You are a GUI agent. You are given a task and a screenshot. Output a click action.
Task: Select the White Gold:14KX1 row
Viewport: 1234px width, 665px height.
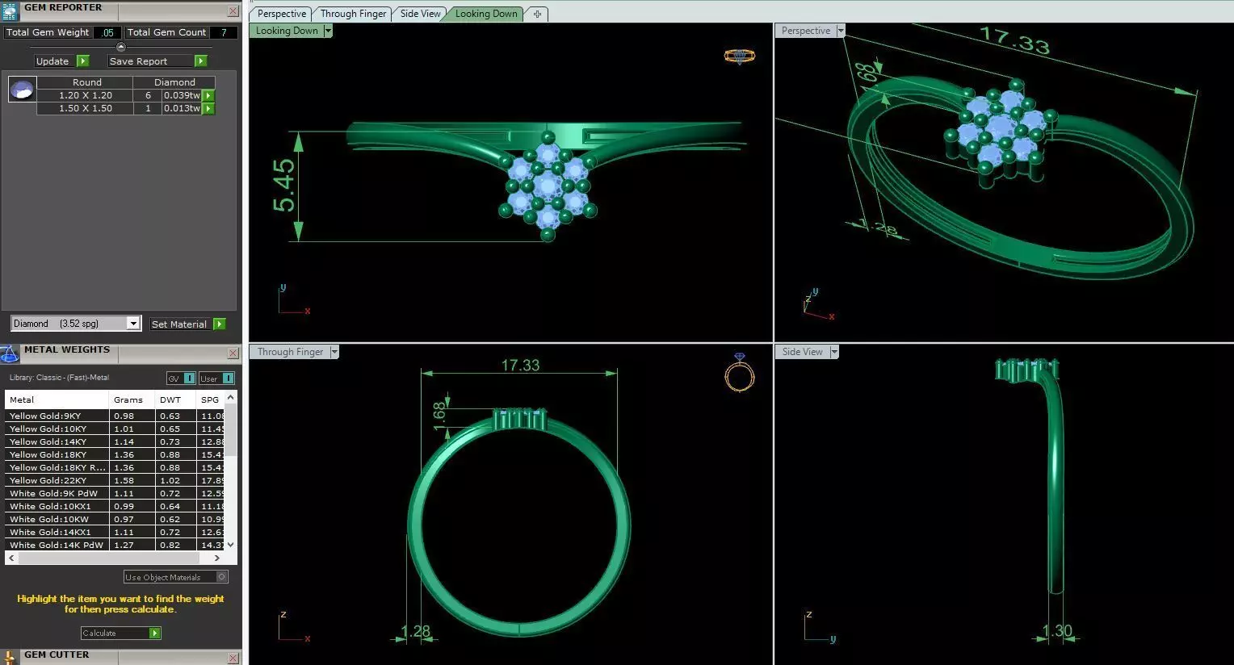pyautogui.click(x=115, y=532)
